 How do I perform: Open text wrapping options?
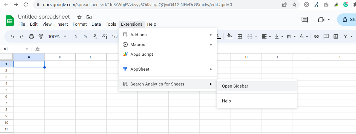(291, 36)
